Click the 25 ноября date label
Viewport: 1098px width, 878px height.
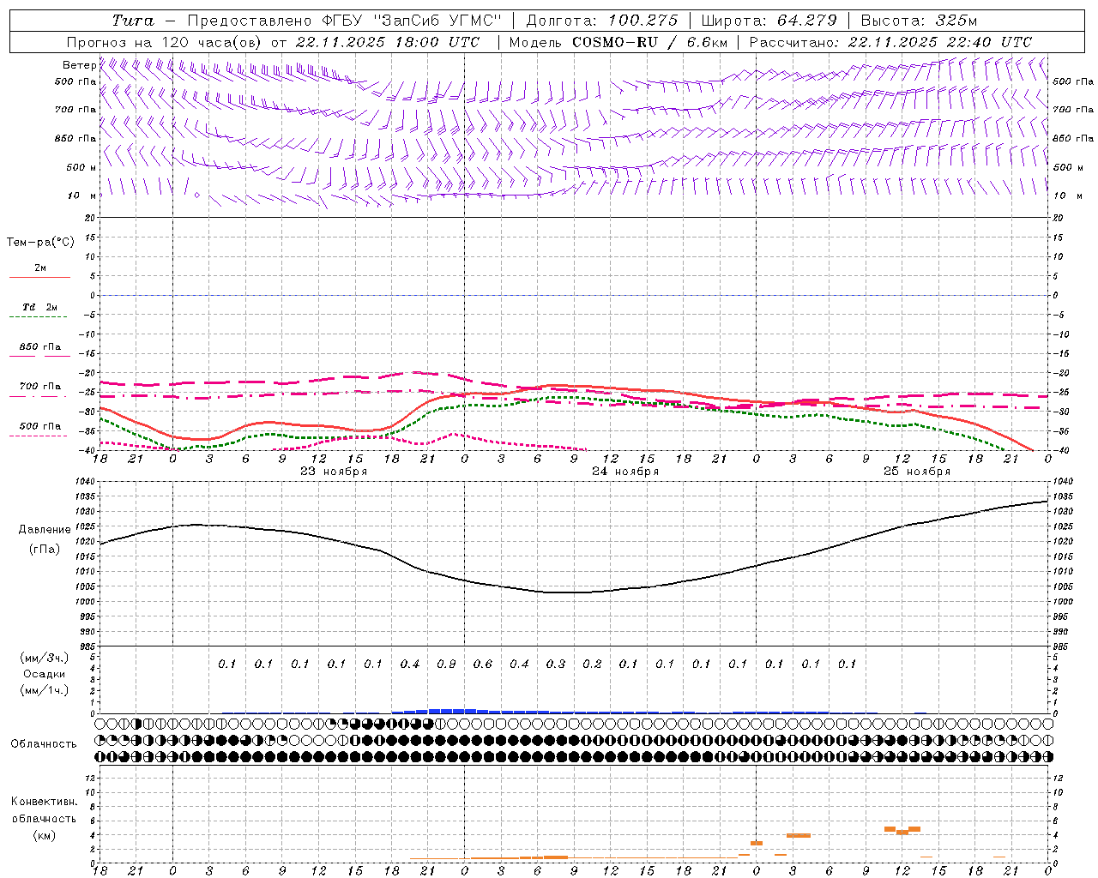(917, 472)
